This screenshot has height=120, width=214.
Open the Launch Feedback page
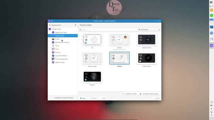click(63, 56)
